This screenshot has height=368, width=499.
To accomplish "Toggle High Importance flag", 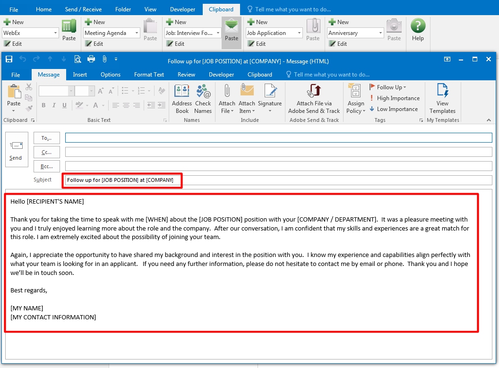I will pyautogui.click(x=394, y=98).
